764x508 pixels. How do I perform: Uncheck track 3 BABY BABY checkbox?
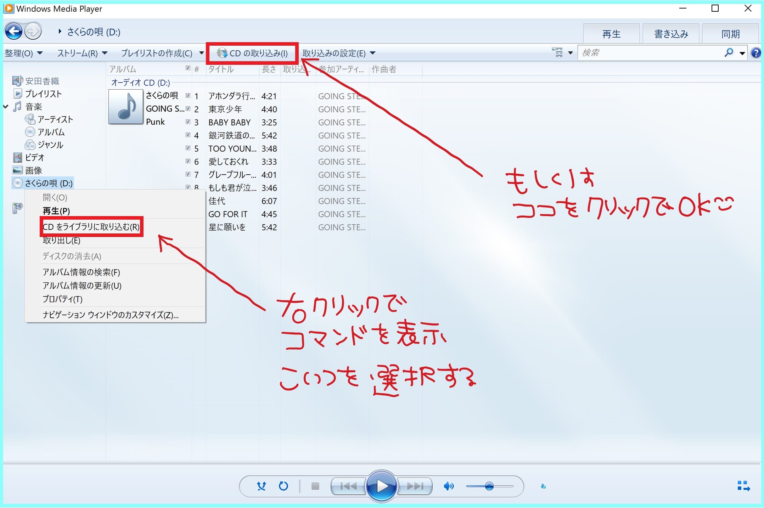point(188,122)
